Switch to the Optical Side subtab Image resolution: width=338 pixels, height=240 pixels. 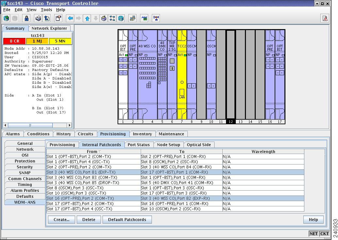(x=199, y=145)
